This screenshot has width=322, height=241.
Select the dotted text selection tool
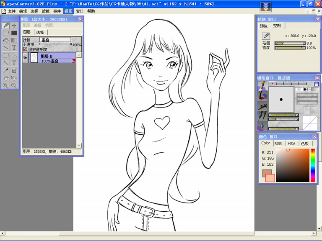pyautogui.click(x=14, y=63)
